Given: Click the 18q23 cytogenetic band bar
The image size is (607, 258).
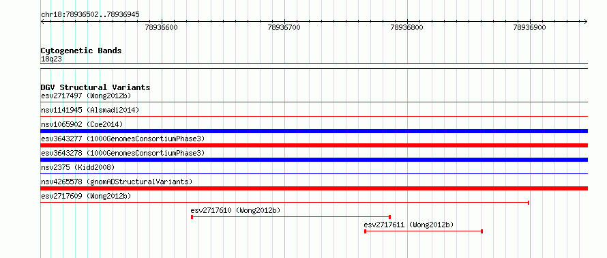Looking at the screenshot, I should 314,66.
